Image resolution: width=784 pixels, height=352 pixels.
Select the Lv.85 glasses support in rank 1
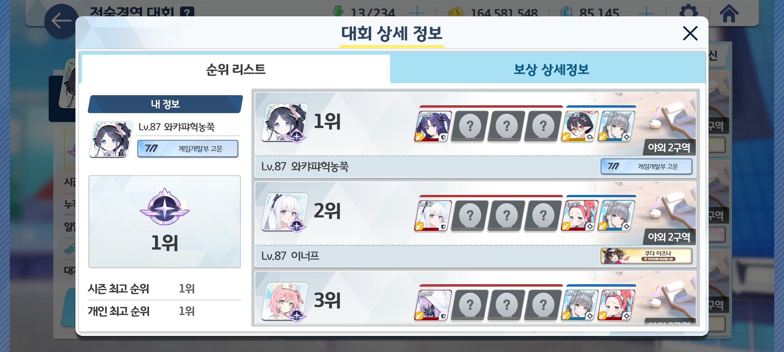[x=580, y=126]
